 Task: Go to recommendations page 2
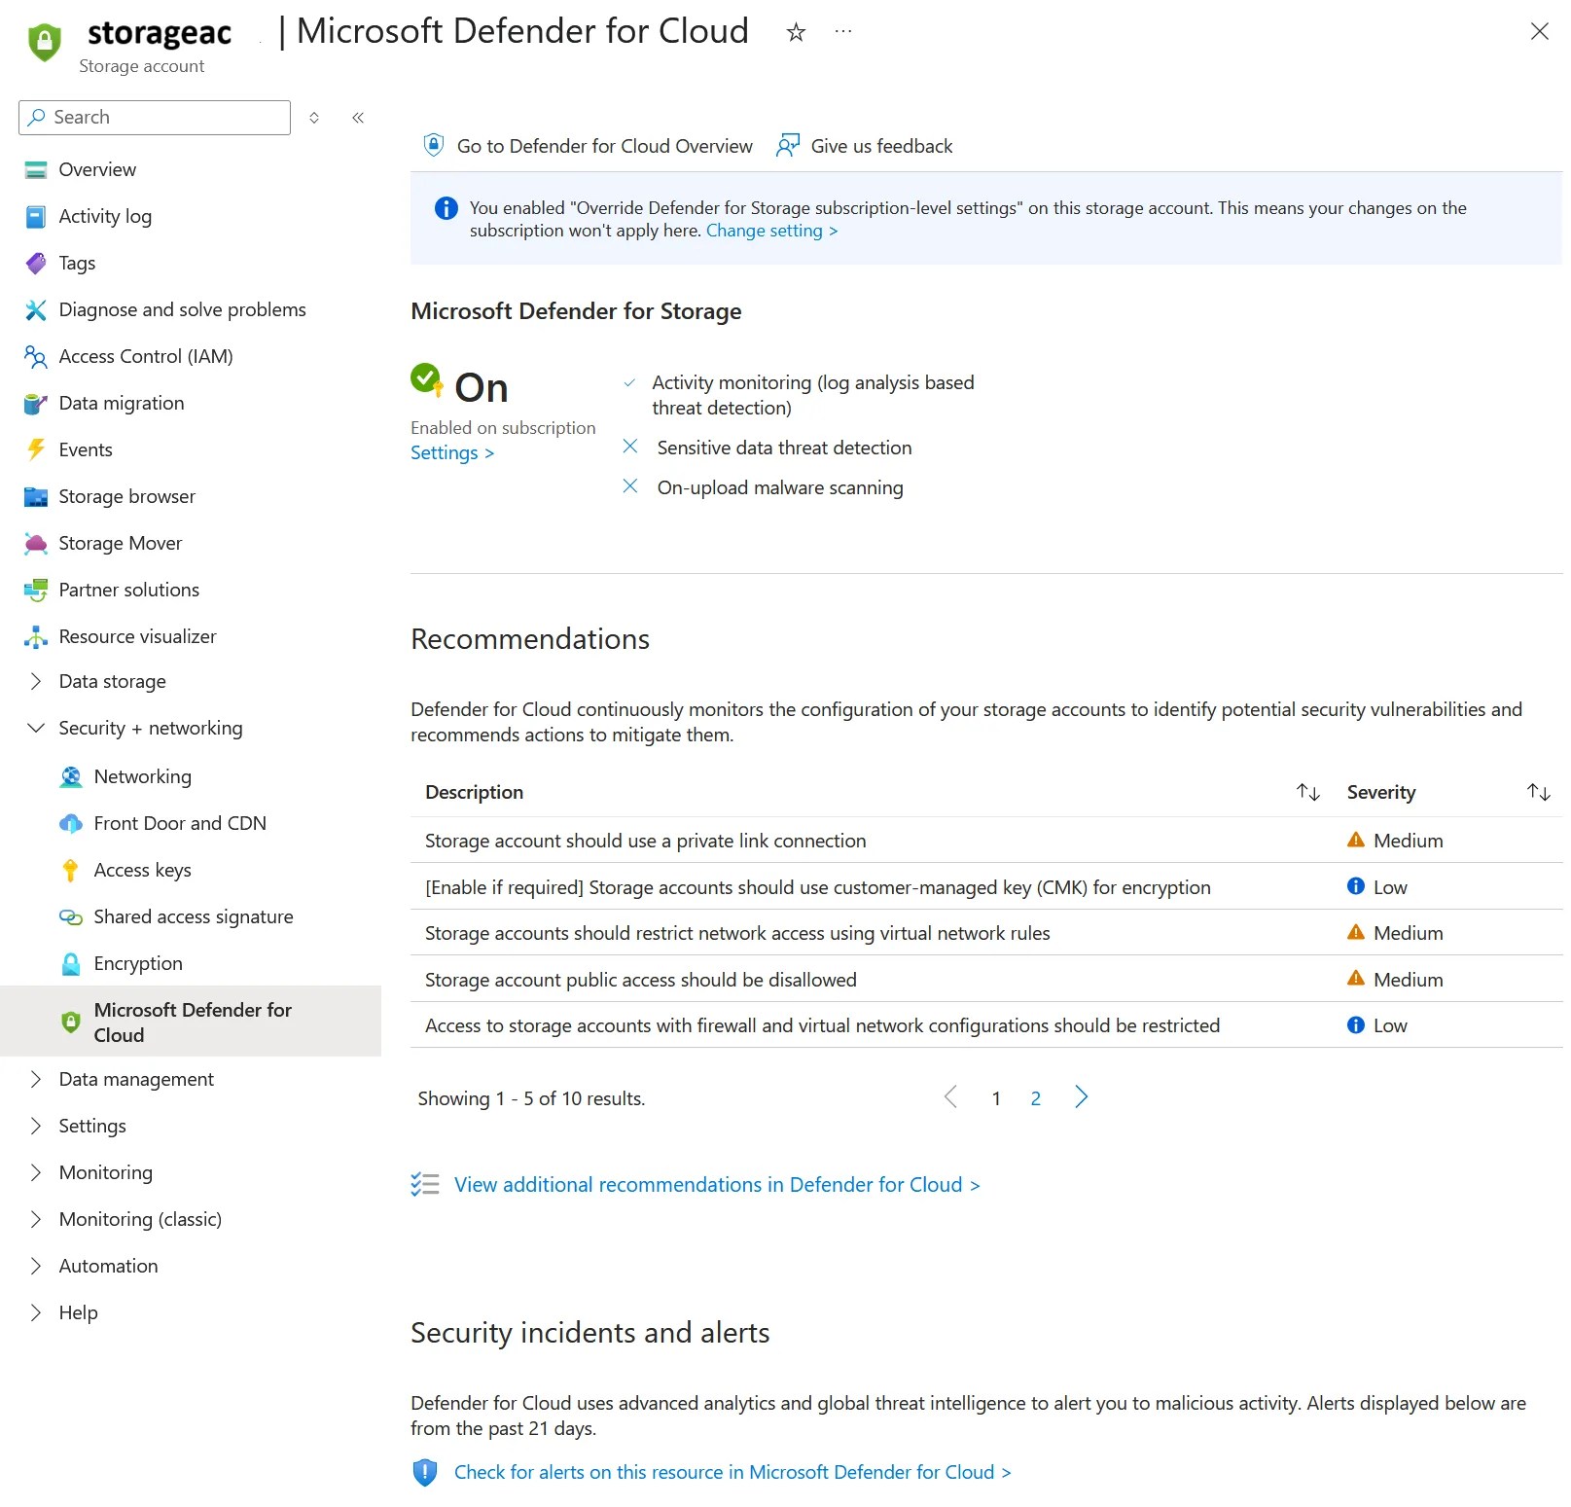coord(1036,1099)
